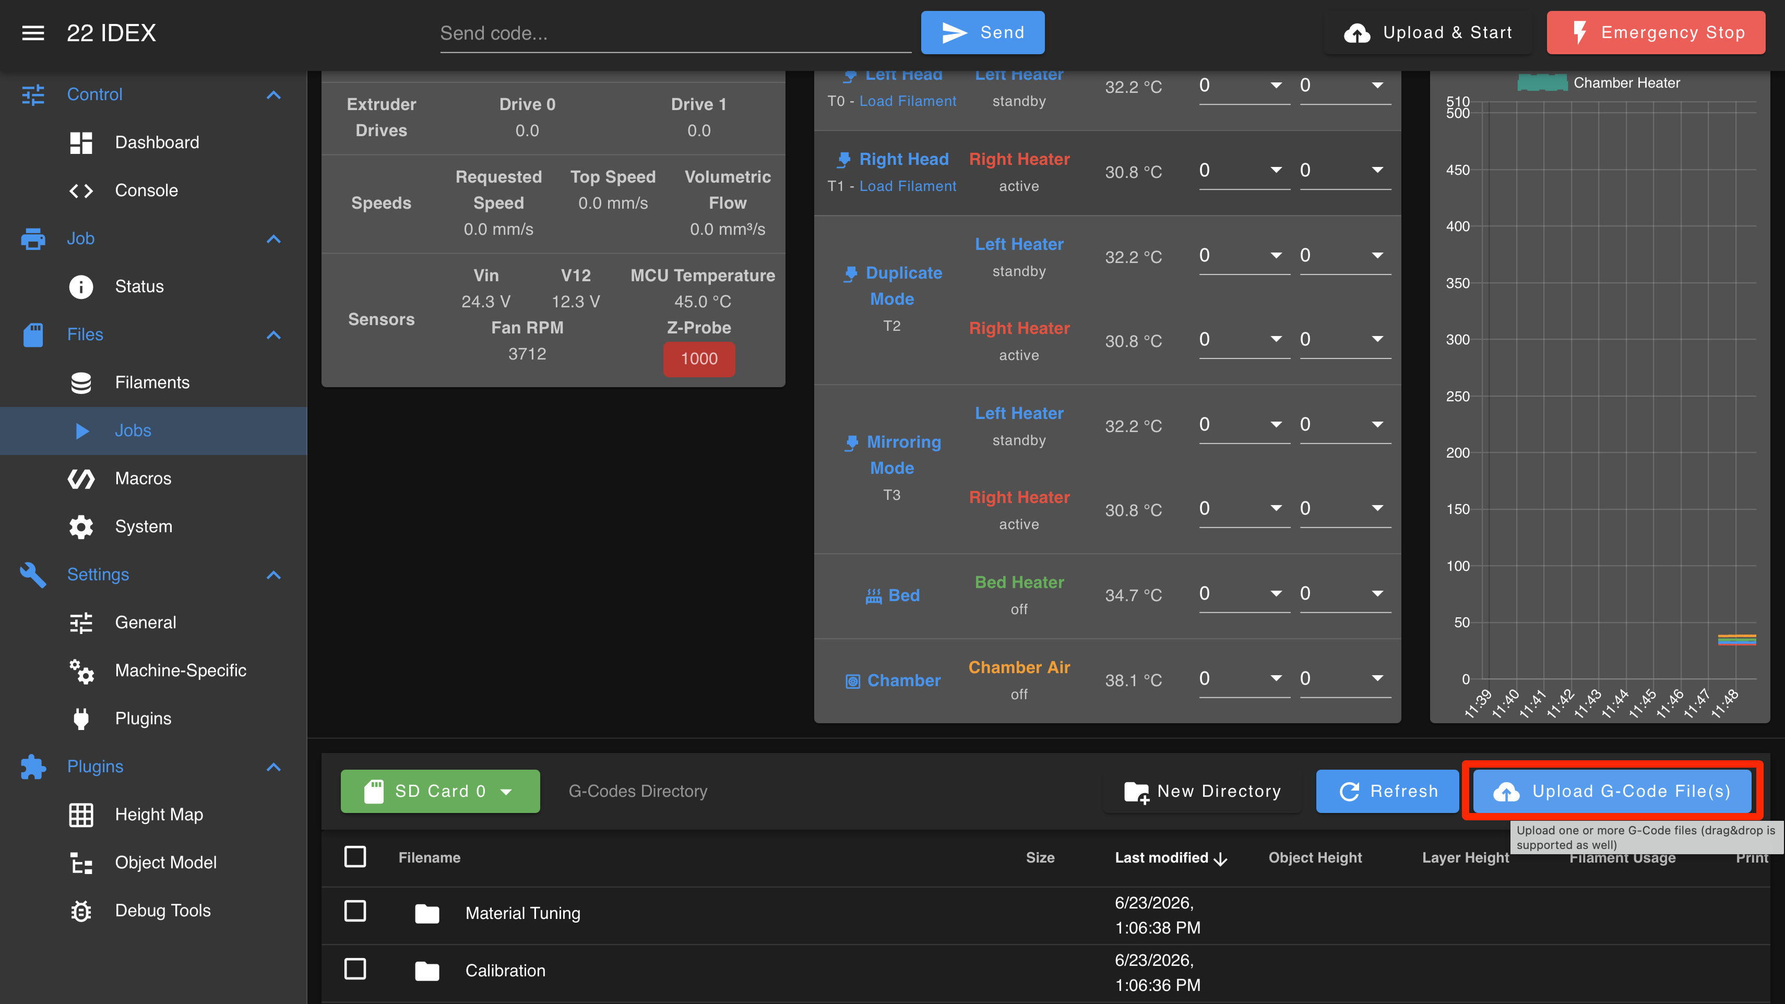Collapse the Control section chevron

tap(273, 95)
